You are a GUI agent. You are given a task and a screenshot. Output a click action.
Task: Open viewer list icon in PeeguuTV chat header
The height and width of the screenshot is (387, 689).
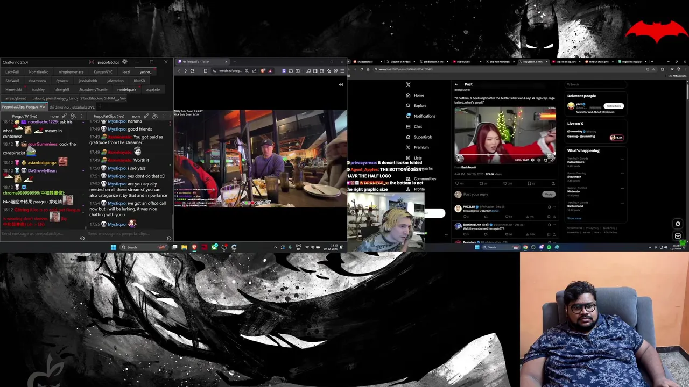[x=73, y=116]
